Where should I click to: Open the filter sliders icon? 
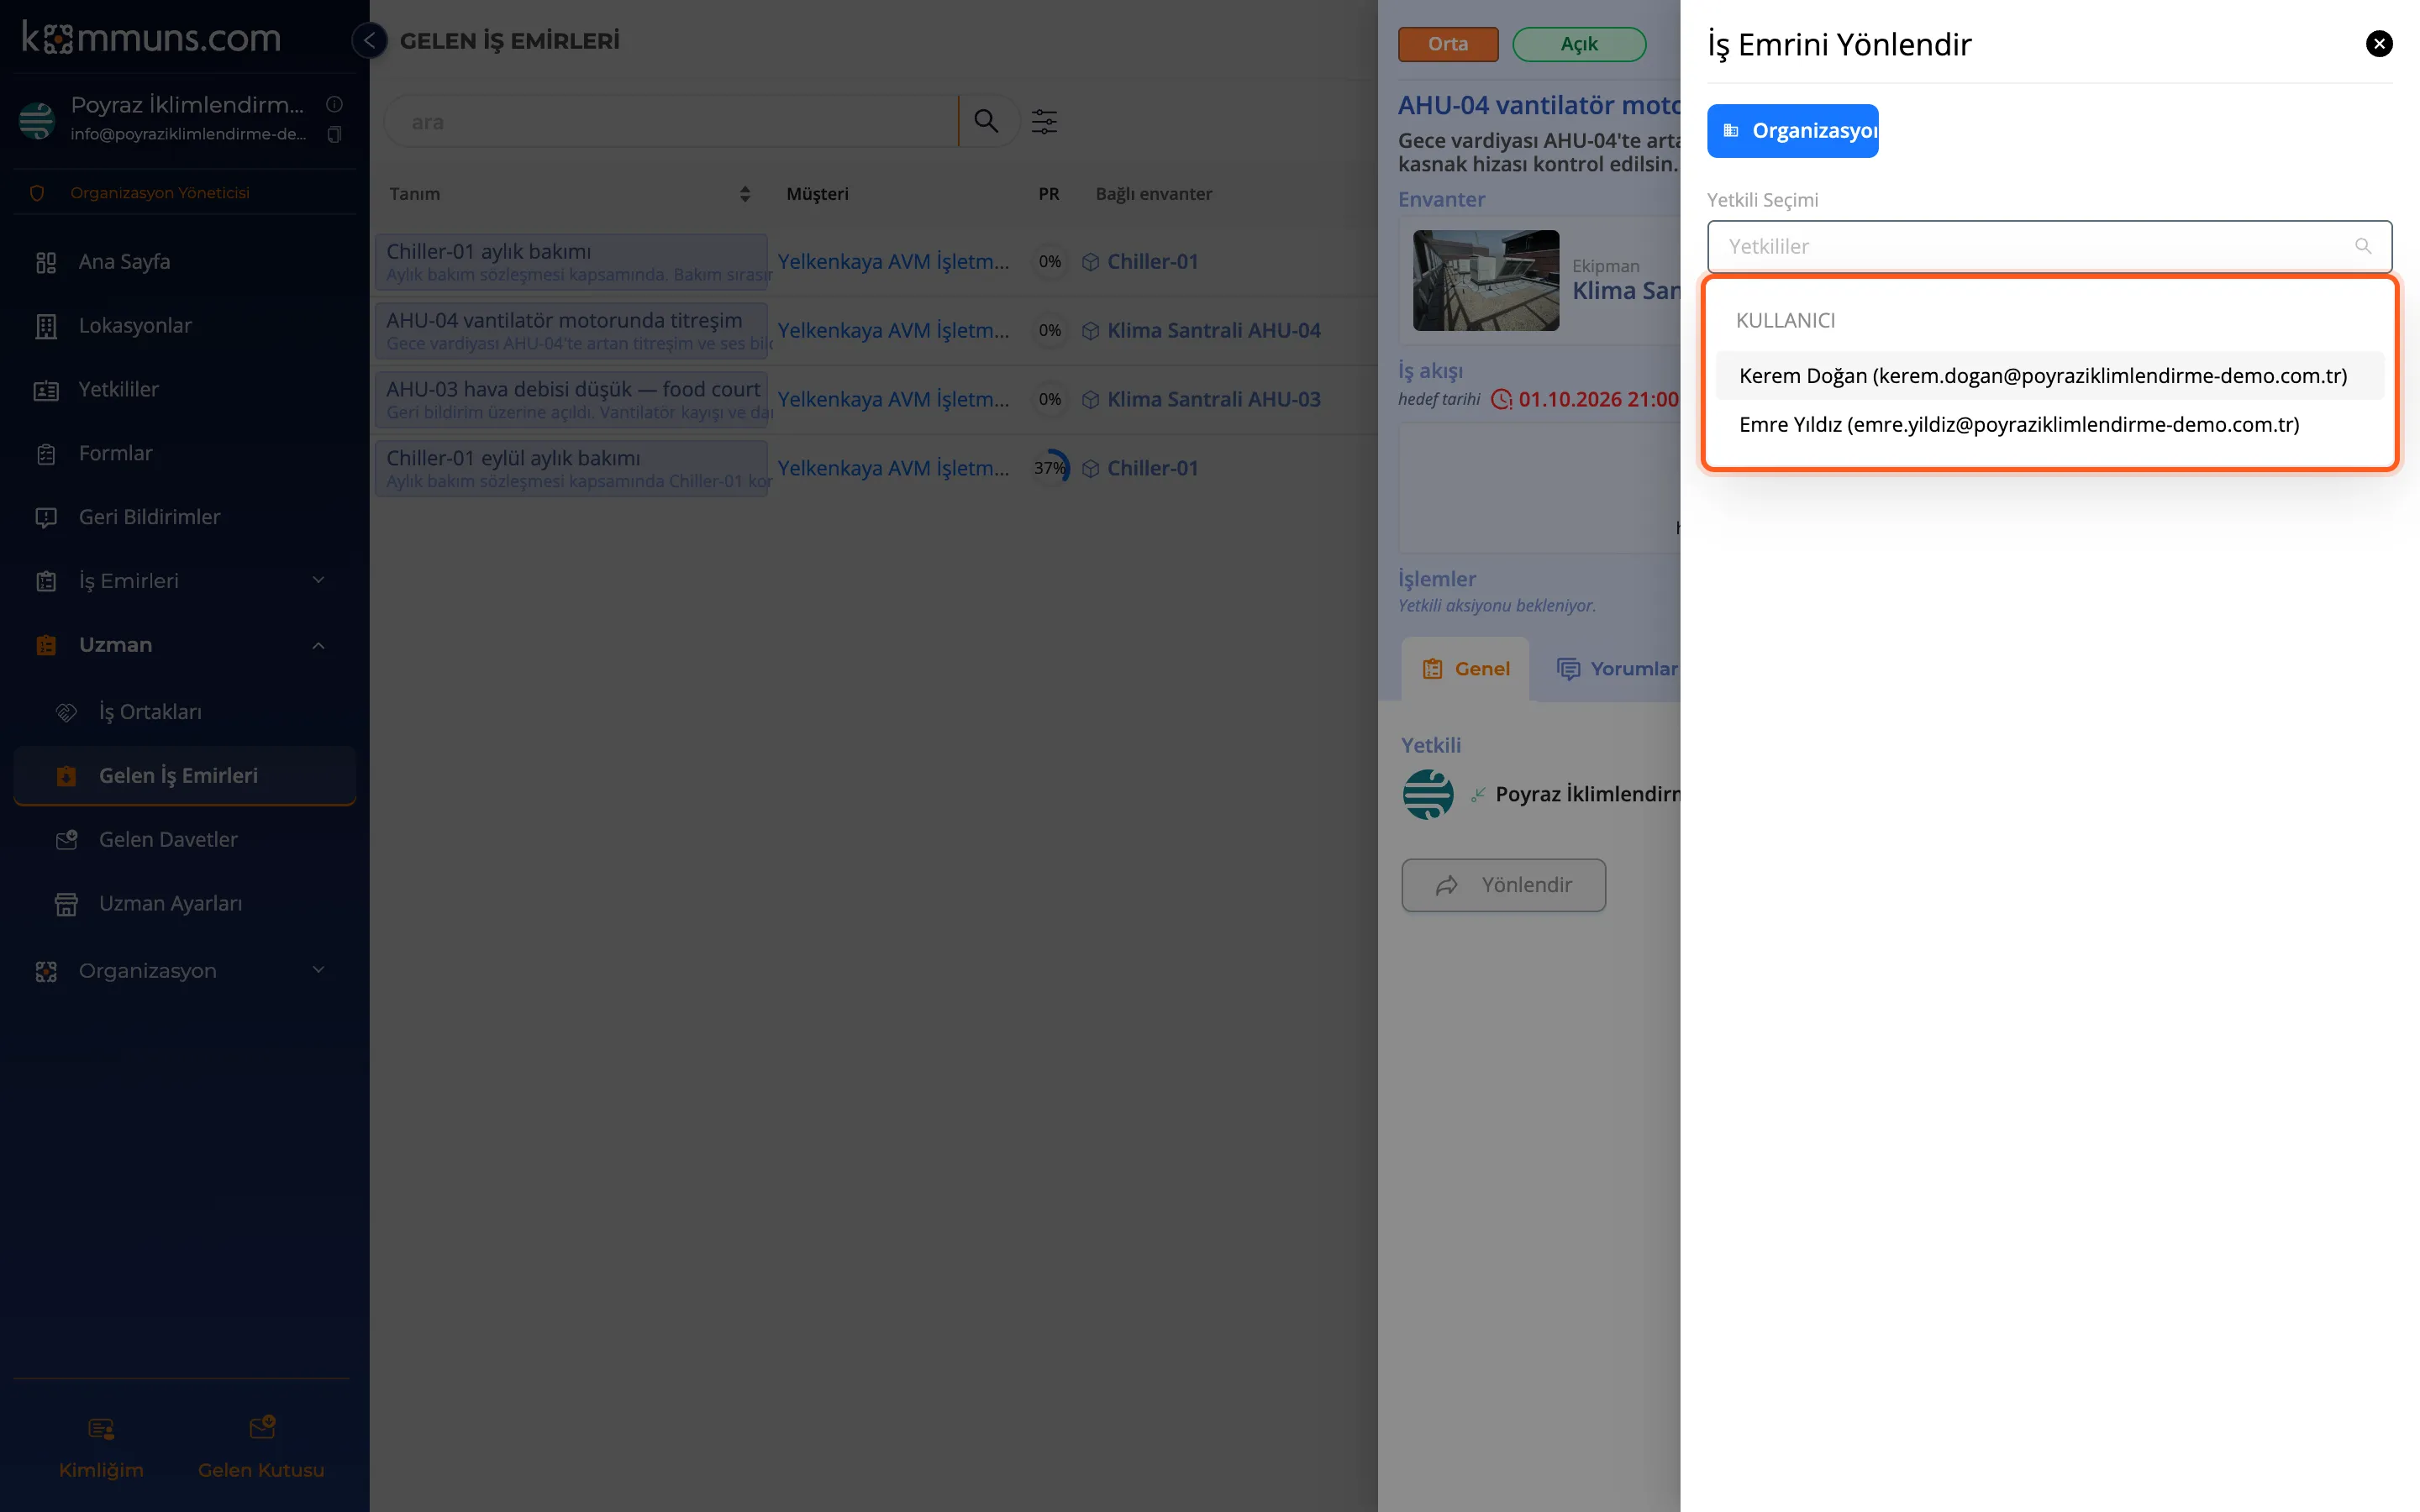point(1044,122)
